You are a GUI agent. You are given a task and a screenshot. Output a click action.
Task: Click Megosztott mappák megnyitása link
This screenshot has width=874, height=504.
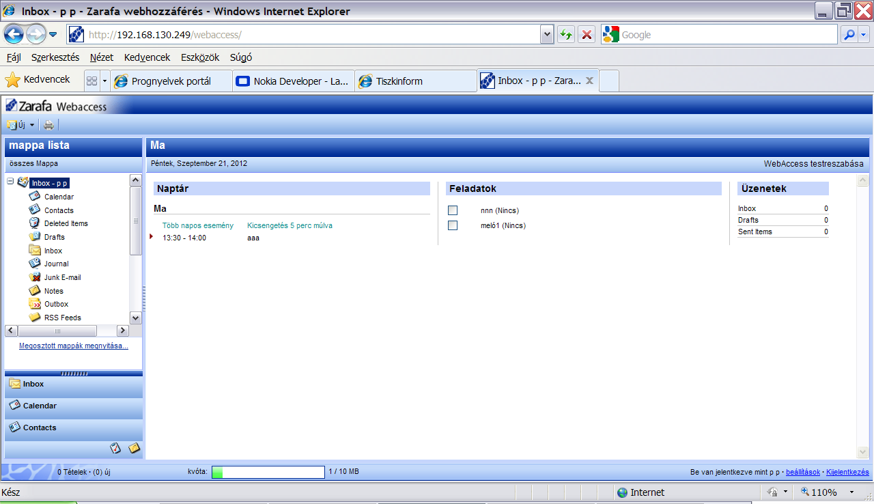click(74, 346)
